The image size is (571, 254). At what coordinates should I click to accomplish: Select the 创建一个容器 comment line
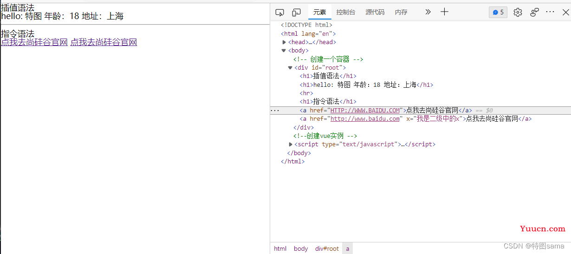coord(328,59)
